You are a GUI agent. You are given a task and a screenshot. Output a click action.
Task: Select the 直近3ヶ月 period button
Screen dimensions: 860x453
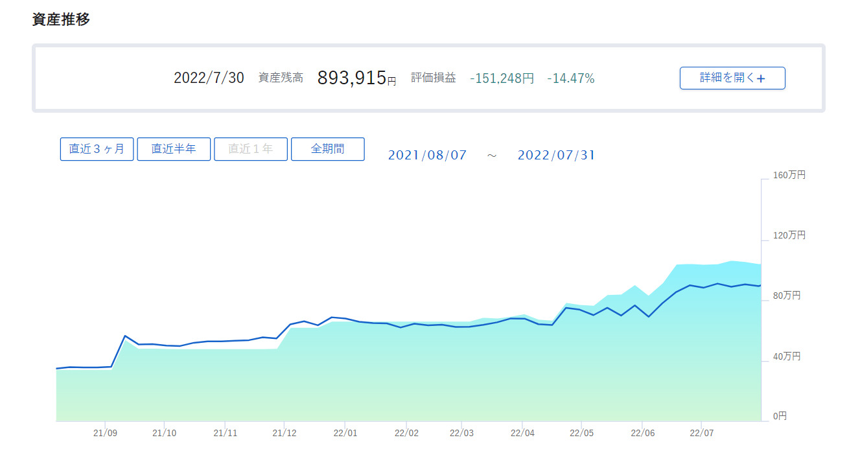(x=97, y=149)
